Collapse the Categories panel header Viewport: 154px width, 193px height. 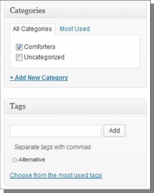coord(76,10)
